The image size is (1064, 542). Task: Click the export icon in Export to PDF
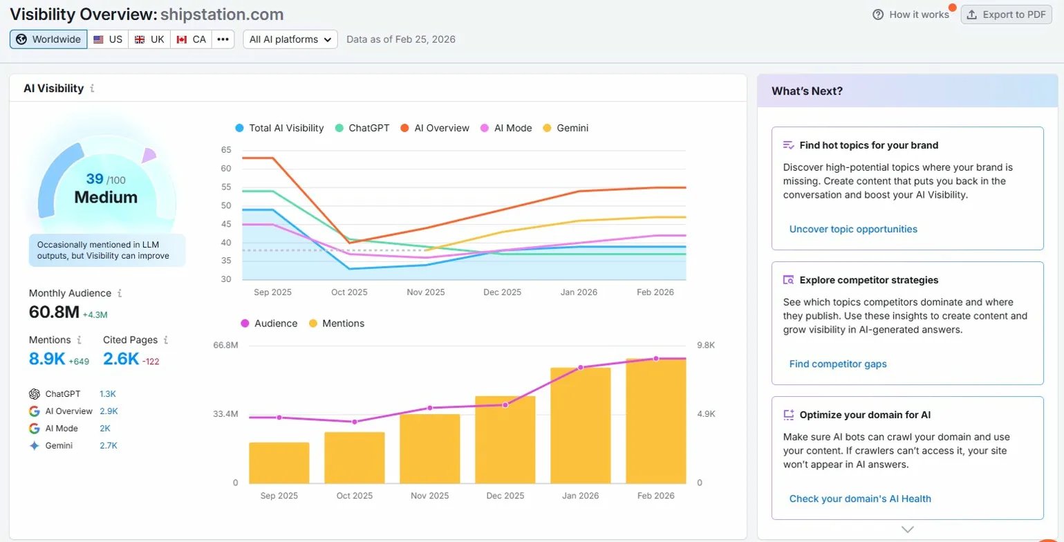coord(971,15)
